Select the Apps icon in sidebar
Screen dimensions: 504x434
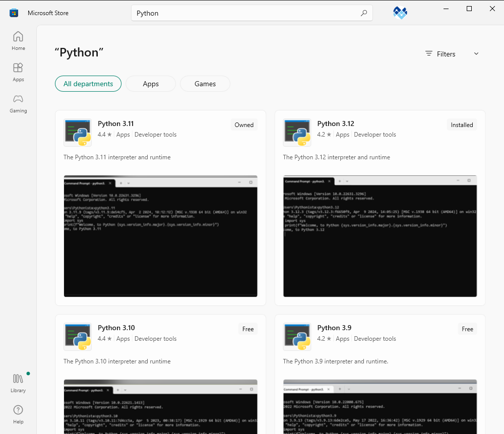(18, 72)
